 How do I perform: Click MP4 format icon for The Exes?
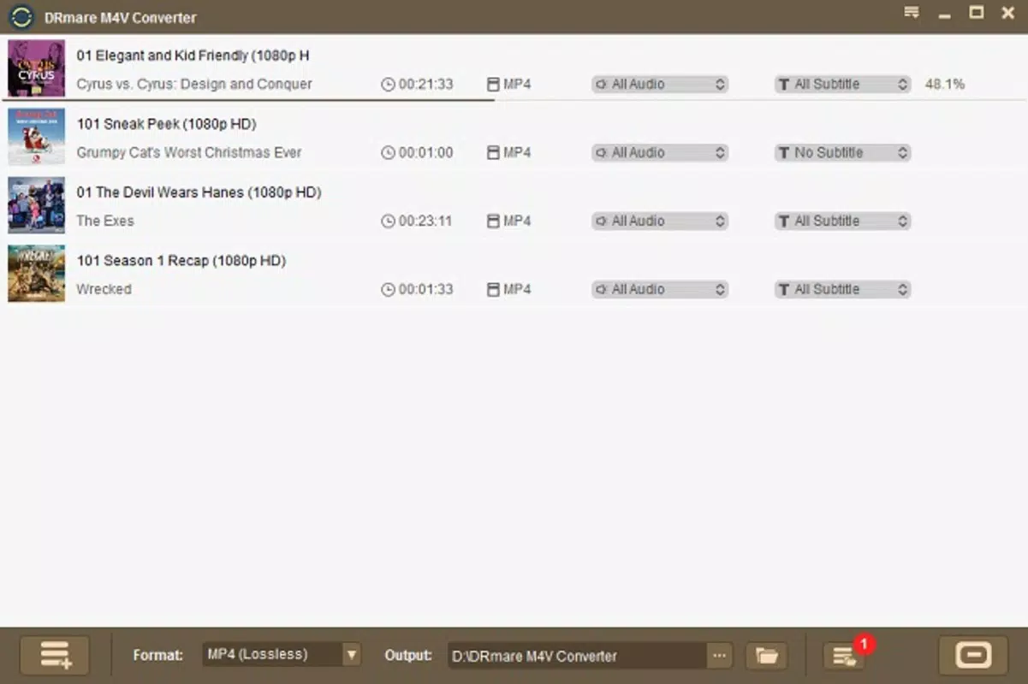(493, 221)
